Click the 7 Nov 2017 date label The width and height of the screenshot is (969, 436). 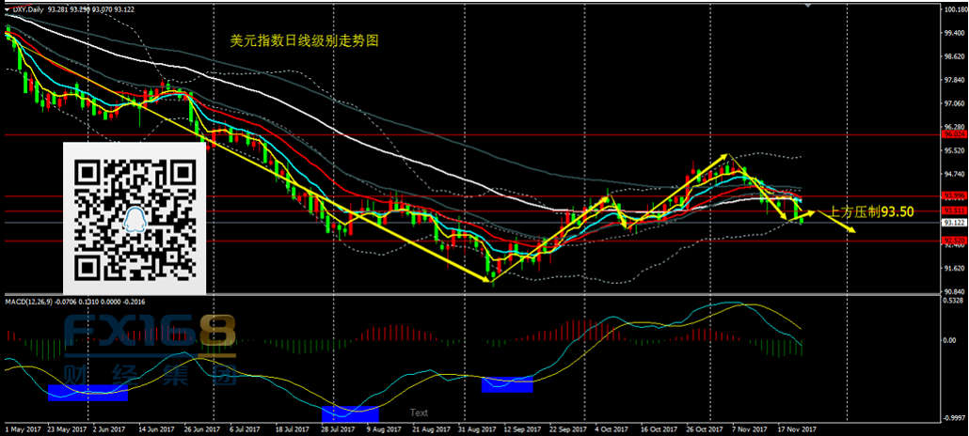(748, 428)
